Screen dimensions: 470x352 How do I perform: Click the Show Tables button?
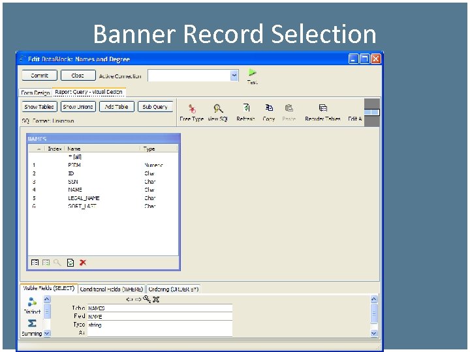point(39,106)
